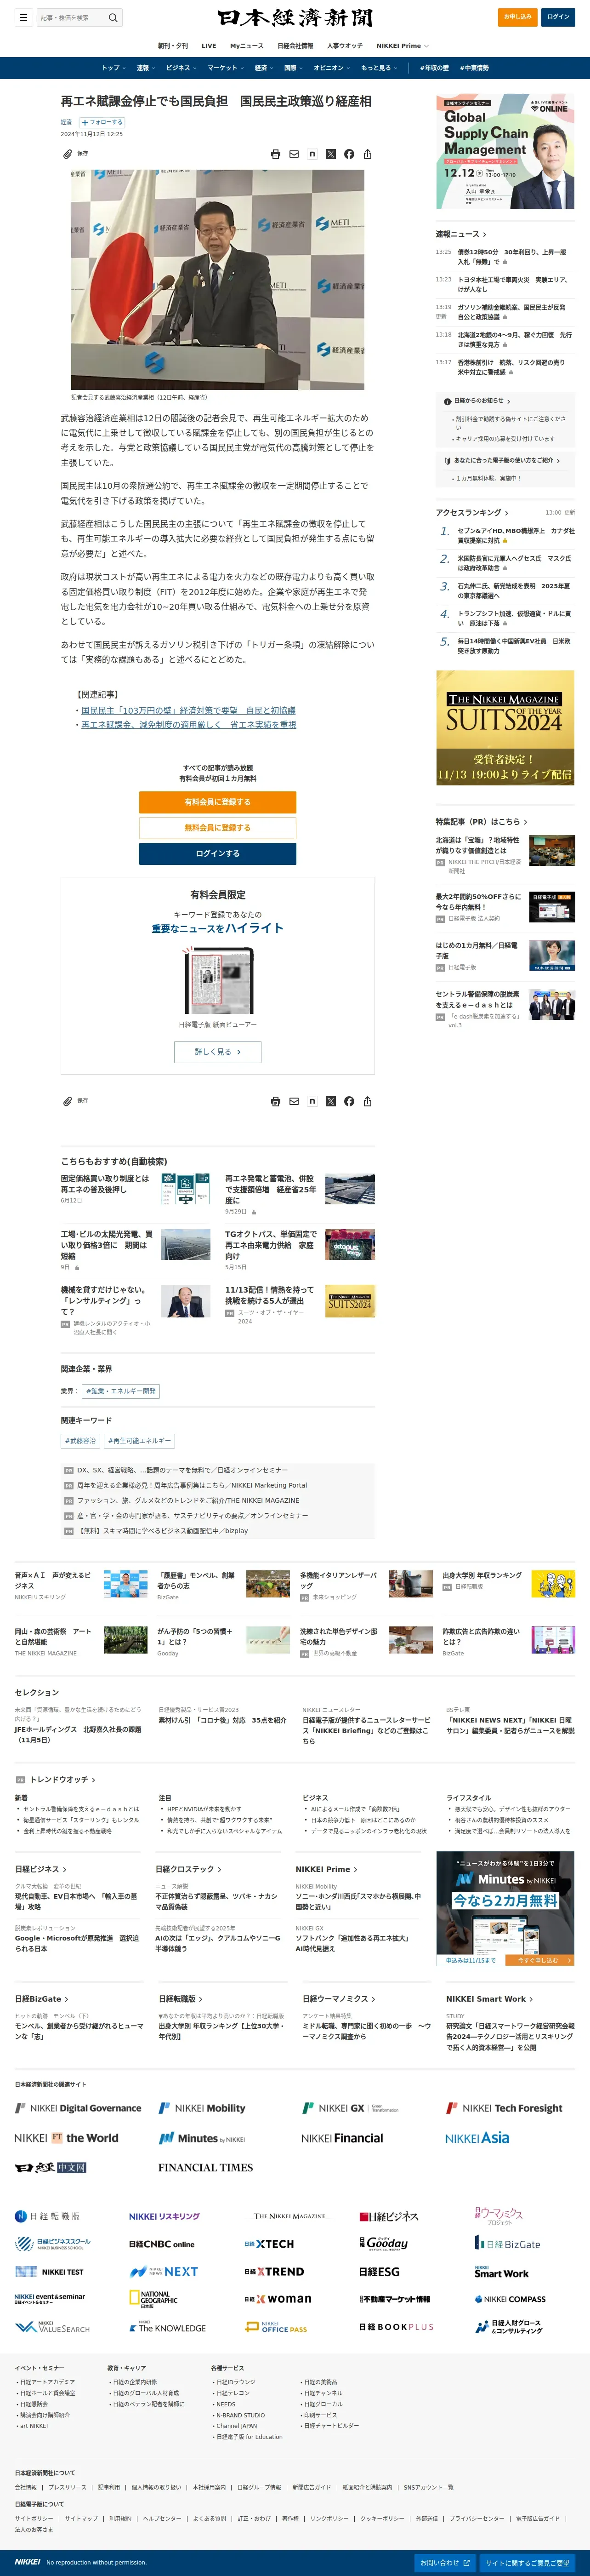Go to Nikkei homepage via masthead logo

tap(295, 18)
